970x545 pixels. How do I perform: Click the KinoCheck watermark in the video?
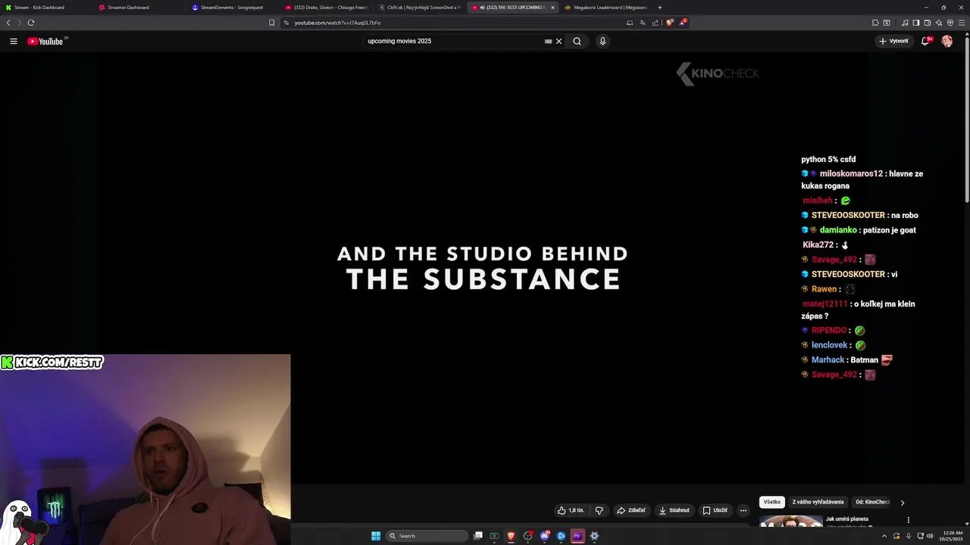[x=718, y=73]
